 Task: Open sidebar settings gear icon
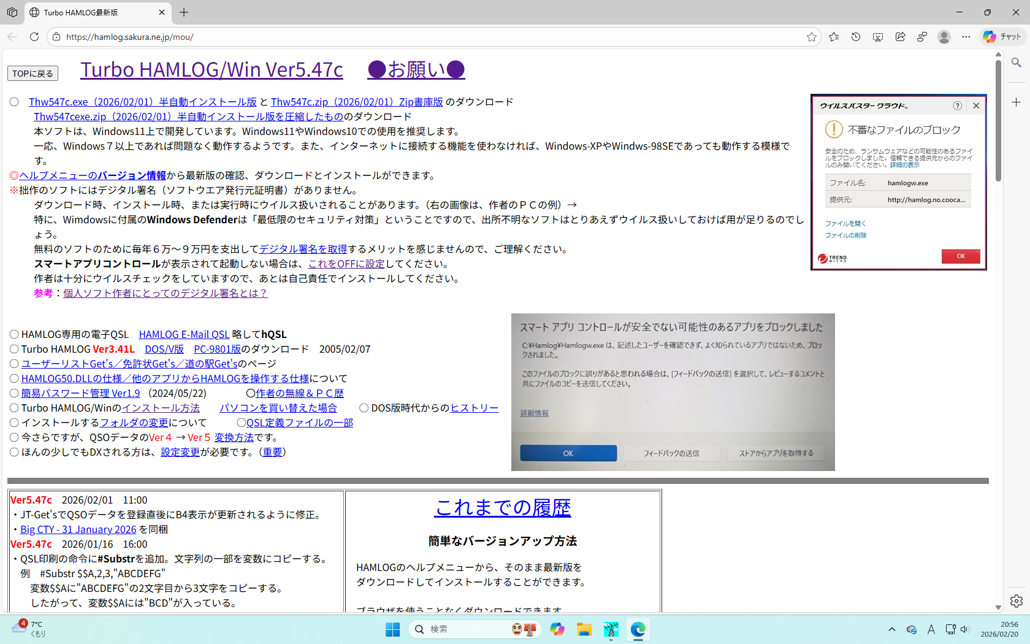pyautogui.click(x=1016, y=601)
